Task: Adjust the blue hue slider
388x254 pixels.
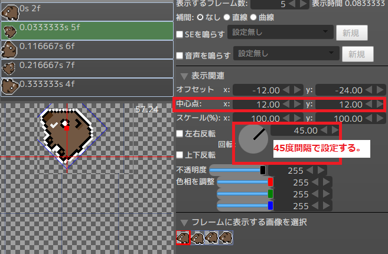Action: point(245,206)
